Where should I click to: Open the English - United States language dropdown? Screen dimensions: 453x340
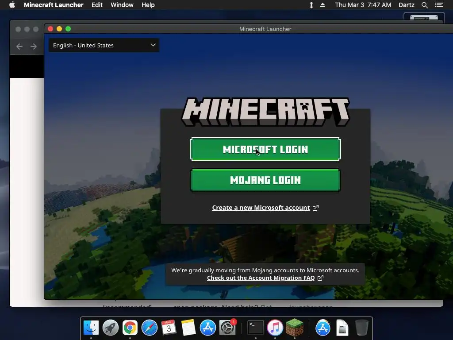(x=104, y=46)
